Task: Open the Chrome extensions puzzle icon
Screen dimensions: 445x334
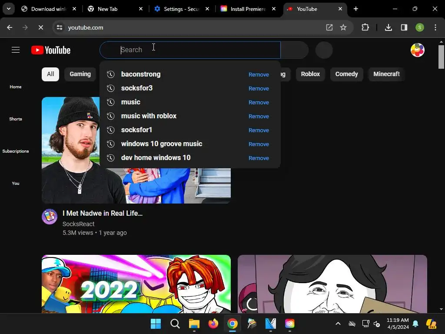Action: (365, 27)
